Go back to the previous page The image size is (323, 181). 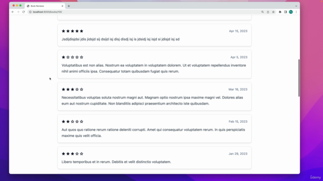click(13, 12)
